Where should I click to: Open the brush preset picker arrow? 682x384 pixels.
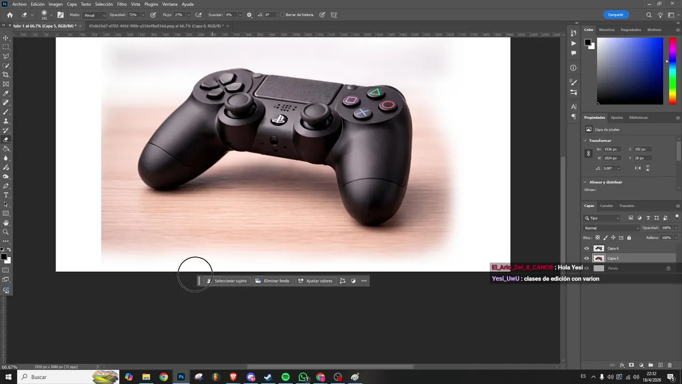(52, 15)
